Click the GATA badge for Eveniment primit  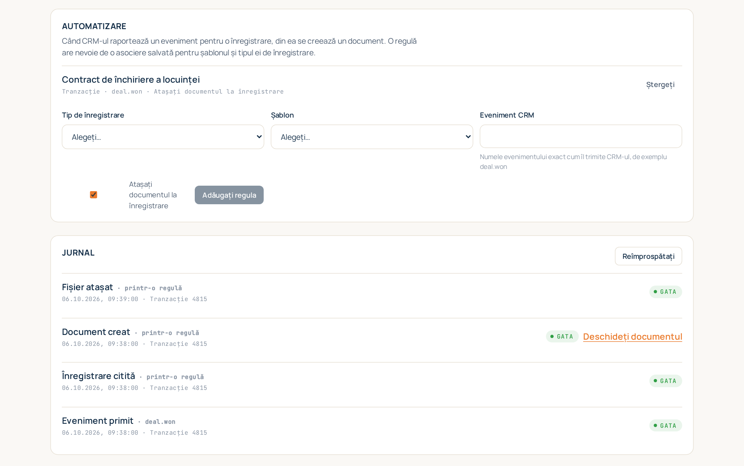[666, 426]
